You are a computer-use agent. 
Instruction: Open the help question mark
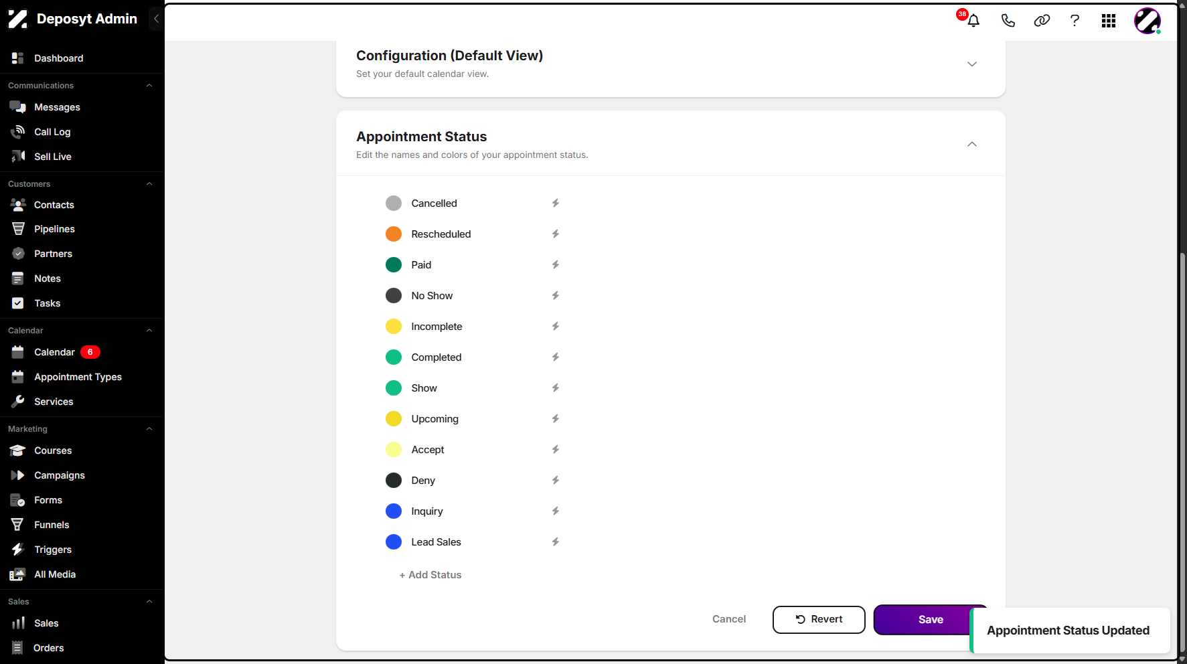click(1075, 21)
